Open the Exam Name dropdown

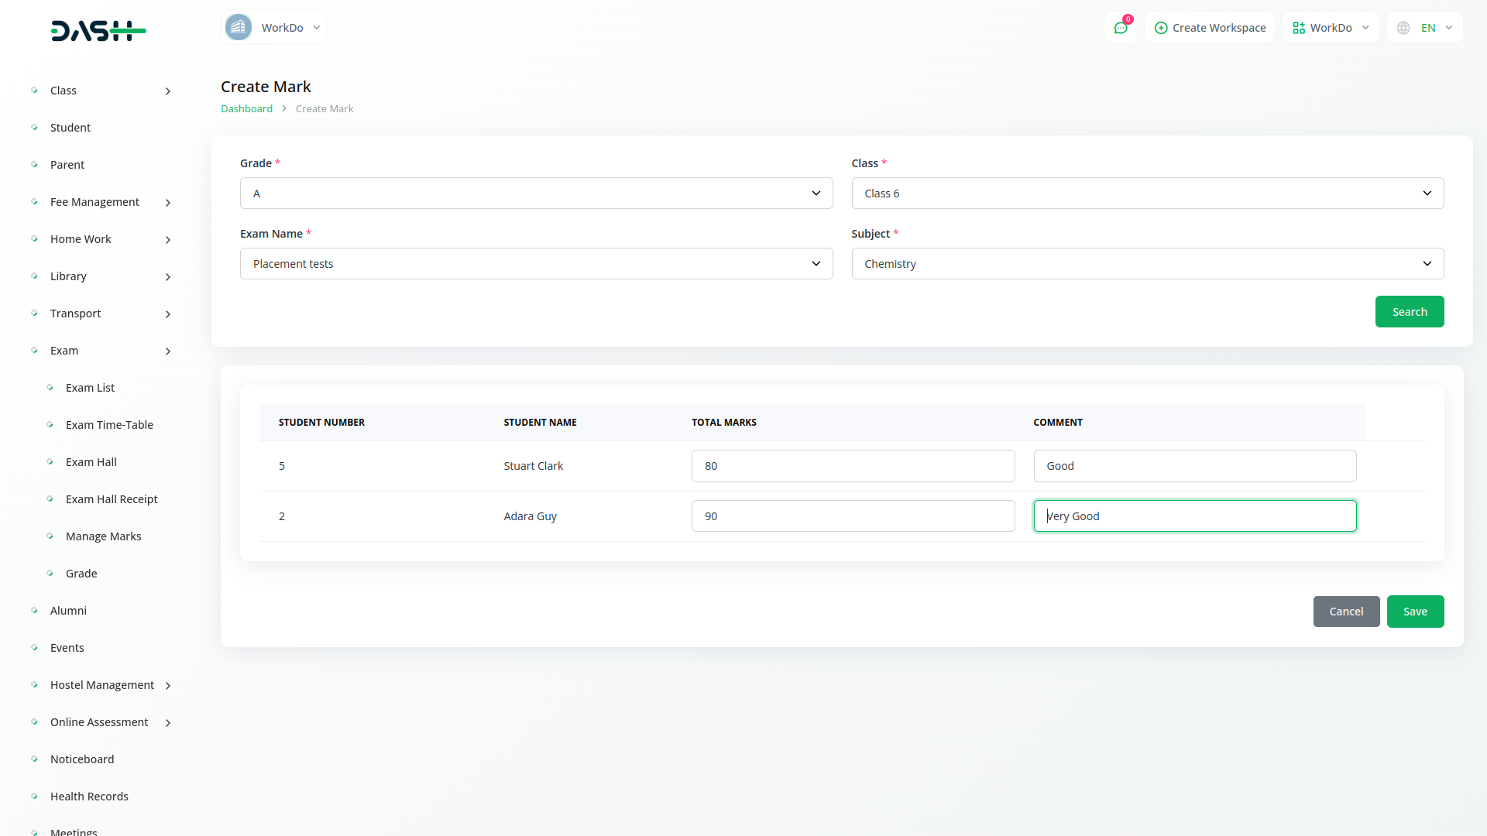(x=536, y=264)
